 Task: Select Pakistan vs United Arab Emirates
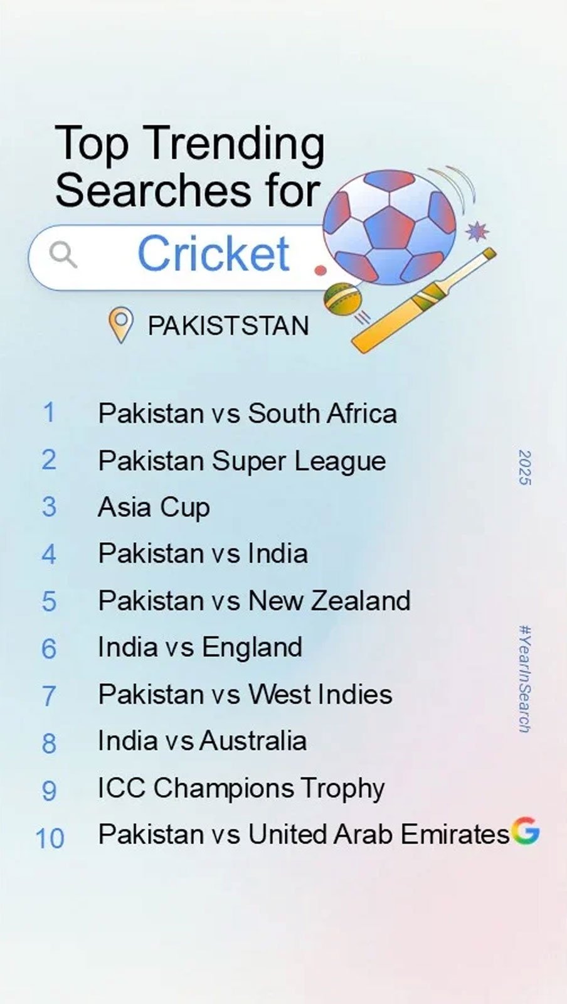click(304, 835)
